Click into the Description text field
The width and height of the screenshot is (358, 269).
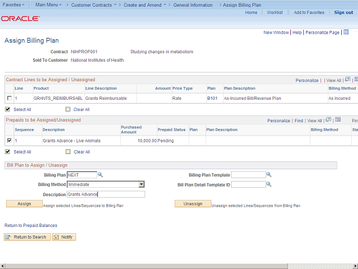(x=105, y=194)
